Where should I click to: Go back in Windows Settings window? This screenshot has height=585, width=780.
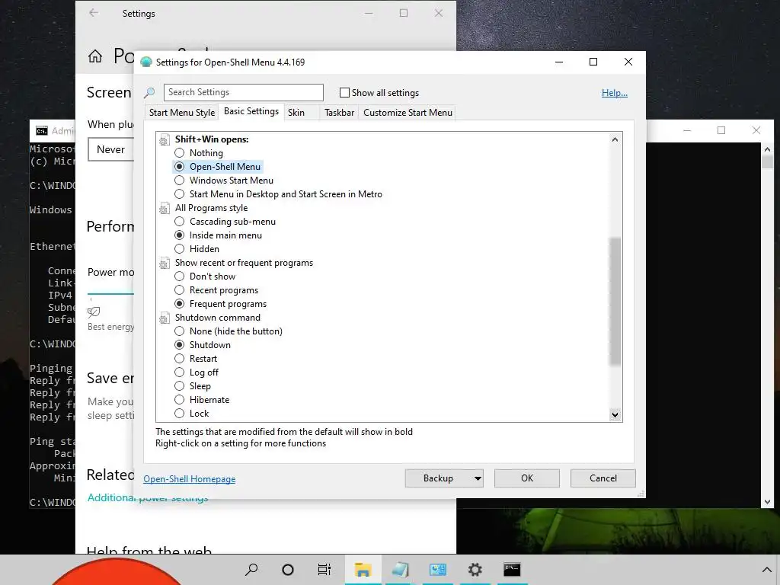click(x=94, y=13)
